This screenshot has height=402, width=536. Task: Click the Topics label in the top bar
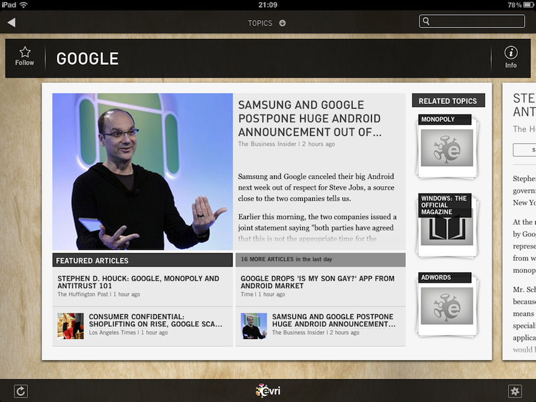[x=260, y=23]
